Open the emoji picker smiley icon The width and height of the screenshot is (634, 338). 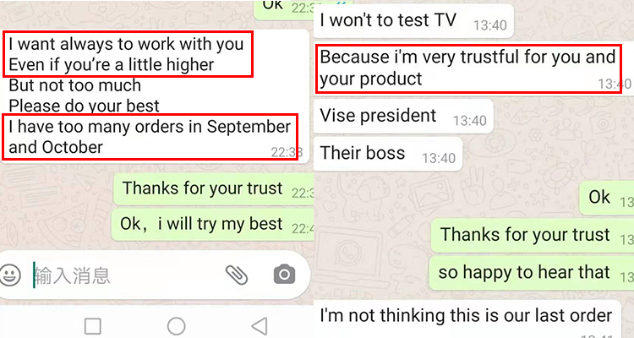10,275
